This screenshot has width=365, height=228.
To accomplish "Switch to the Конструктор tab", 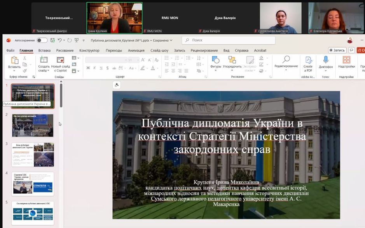I will (89, 50).
